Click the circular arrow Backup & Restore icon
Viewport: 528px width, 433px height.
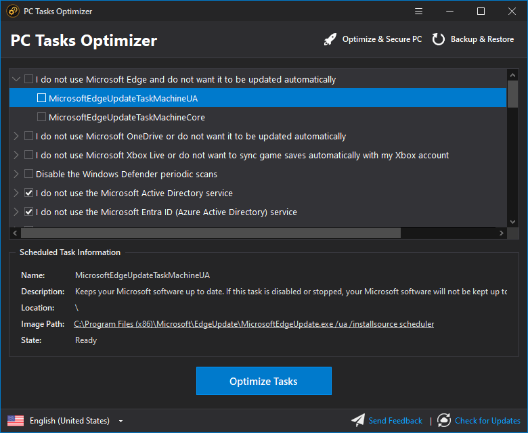439,39
